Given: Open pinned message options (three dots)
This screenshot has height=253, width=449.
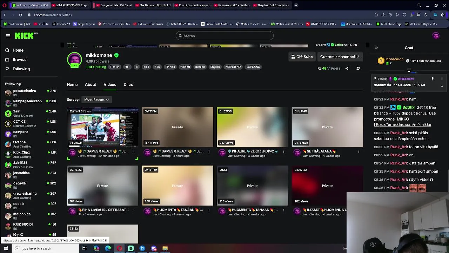Looking at the screenshot, I should click(442, 79).
